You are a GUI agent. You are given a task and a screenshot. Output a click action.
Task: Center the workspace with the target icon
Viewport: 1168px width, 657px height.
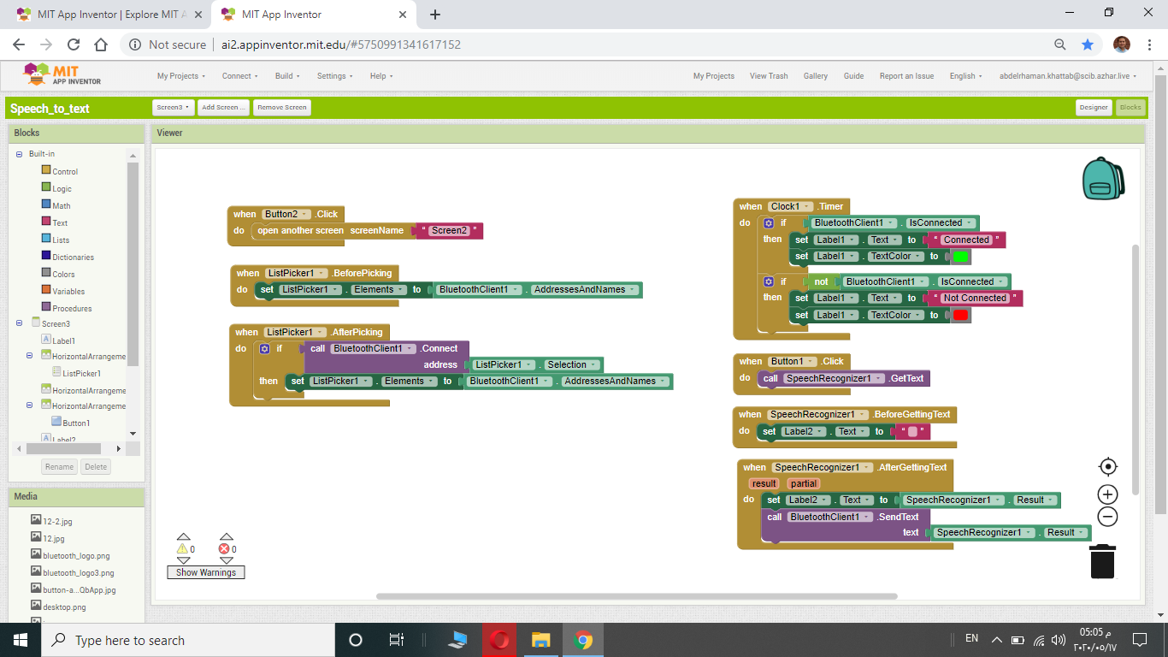(x=1108, y=466)
